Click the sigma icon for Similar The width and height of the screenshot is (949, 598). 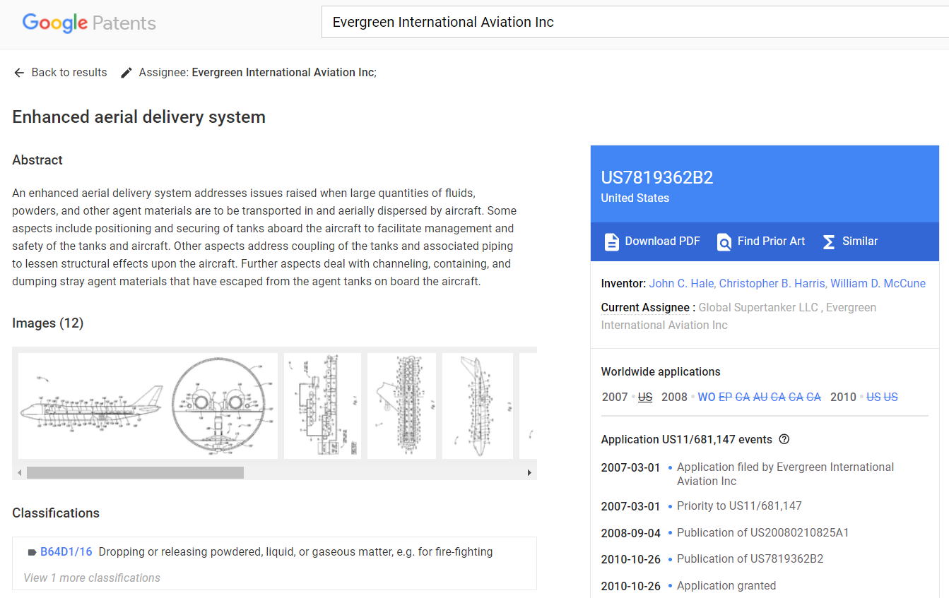pos(829,241)
